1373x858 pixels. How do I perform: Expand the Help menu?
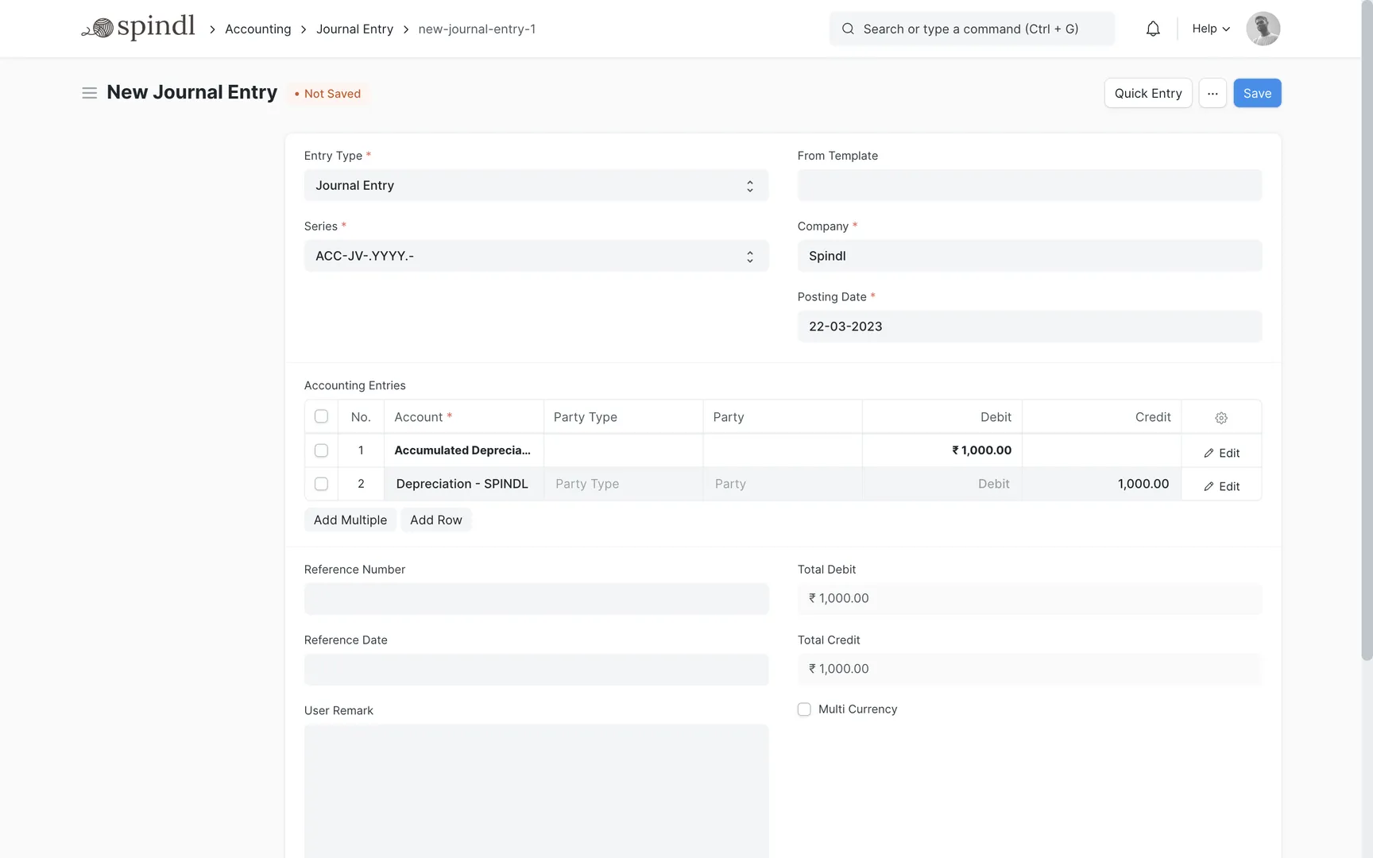pos(1211,29)
